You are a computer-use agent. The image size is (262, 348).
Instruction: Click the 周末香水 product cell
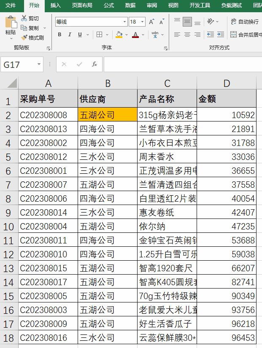[x=167, y=156]
